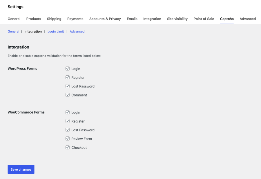Screen dimensions: 261x179
Task: Switch to the Emails settings tab
Action: click(x=132, y=19)
